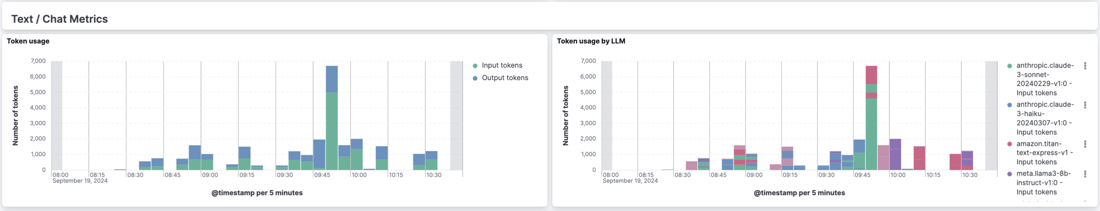Viewport: 1100px width, 211px height.
Task: Click the blue Output tokens legend dot
Action: [475, 78]
